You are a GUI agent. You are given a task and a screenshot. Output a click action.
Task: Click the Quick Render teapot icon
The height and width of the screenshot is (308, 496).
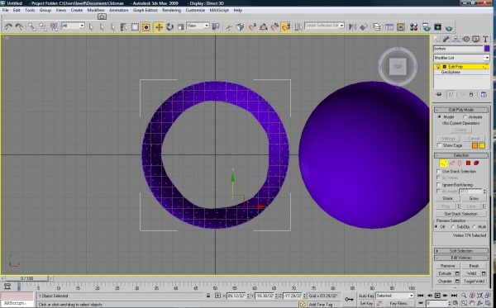[449, 27]
